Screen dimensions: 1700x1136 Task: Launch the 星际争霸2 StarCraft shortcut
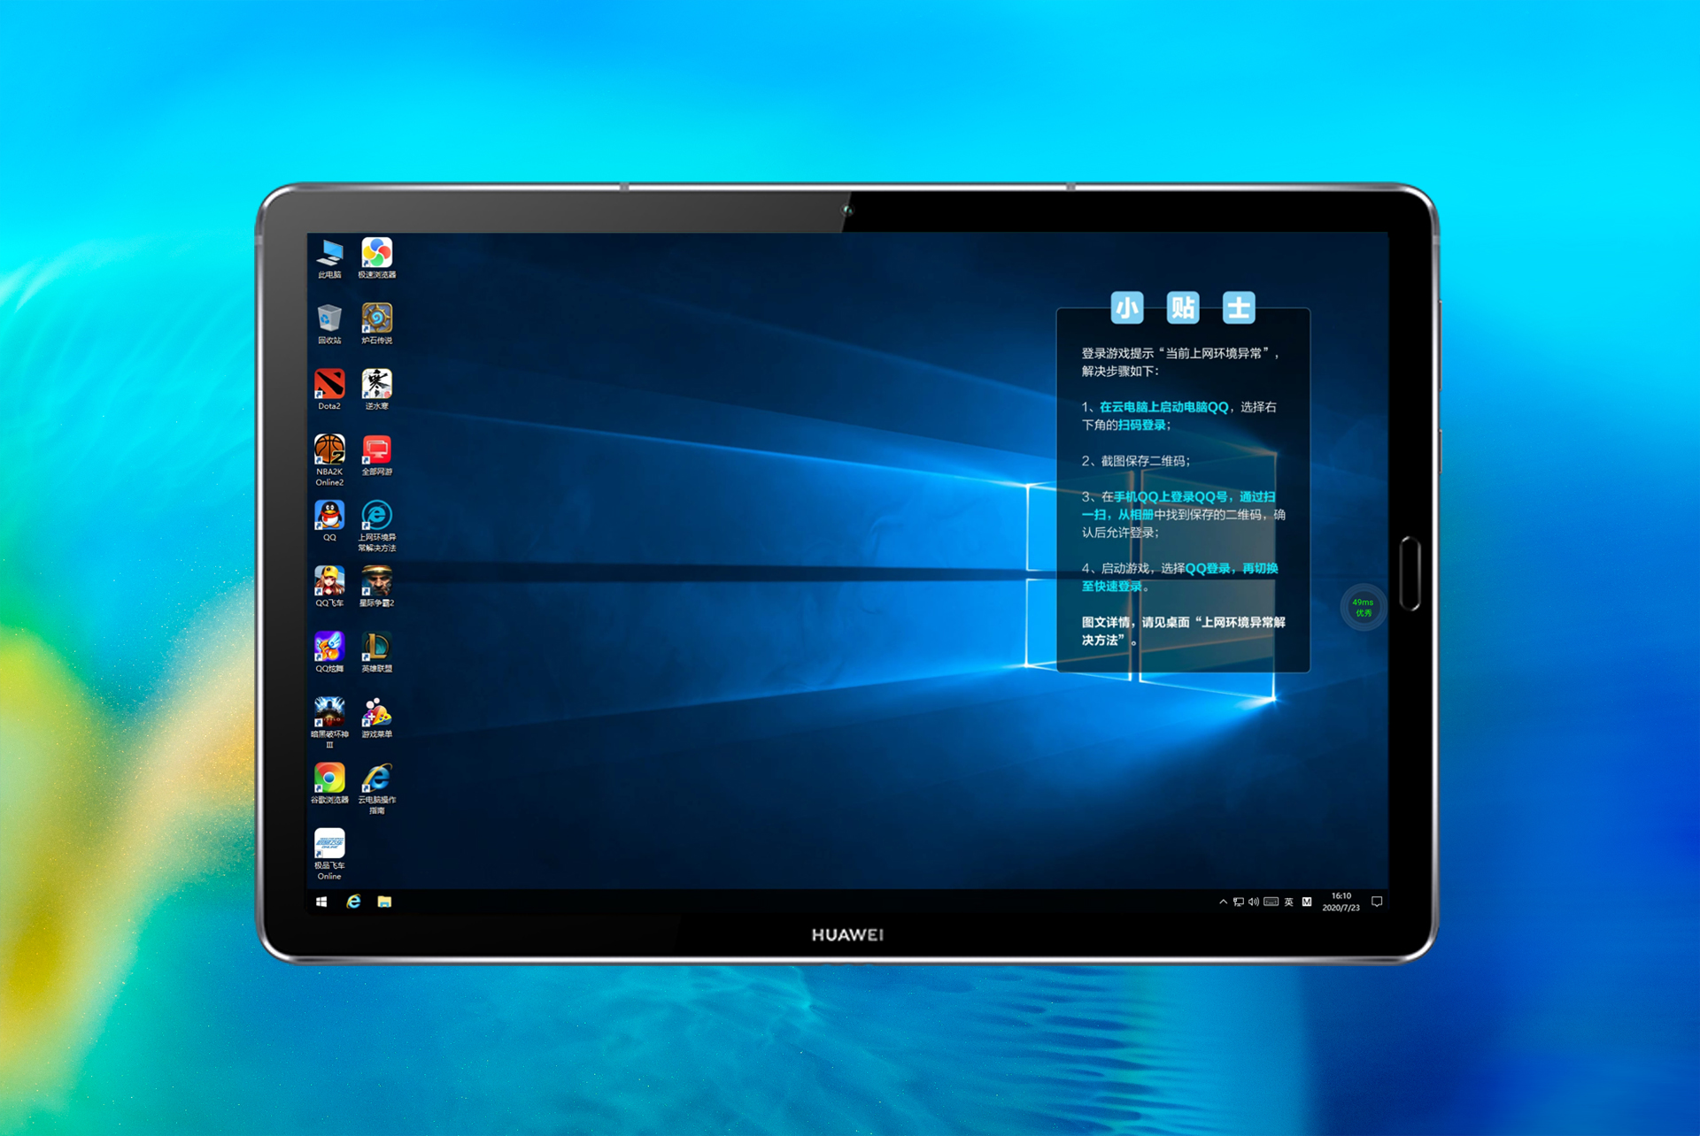tap(377, 586)
